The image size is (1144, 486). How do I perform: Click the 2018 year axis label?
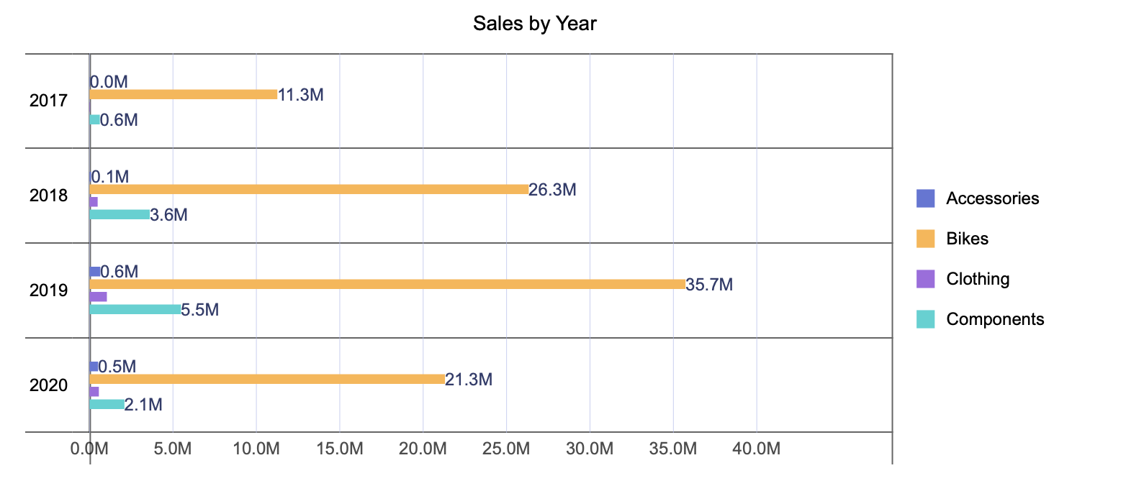pyautogui.click(x=48, y=196)
